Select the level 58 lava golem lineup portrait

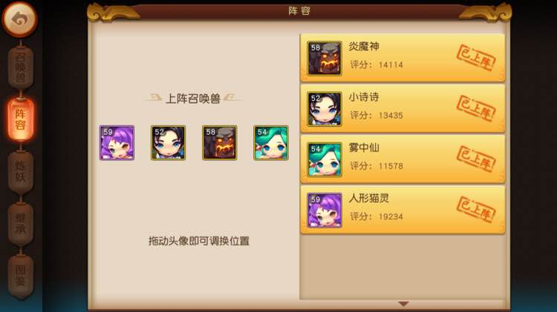click(220, 142)
